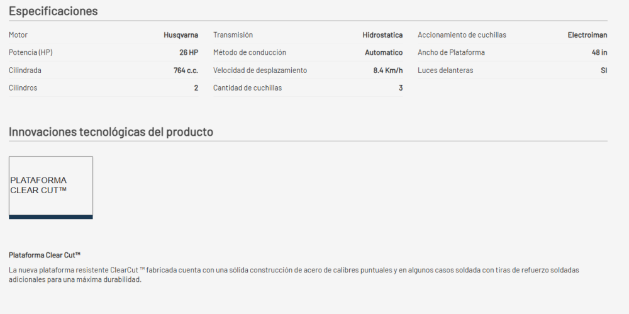
Task: Select the Plataforma Clear Cut™ innovation card
Action: point(51,187)
